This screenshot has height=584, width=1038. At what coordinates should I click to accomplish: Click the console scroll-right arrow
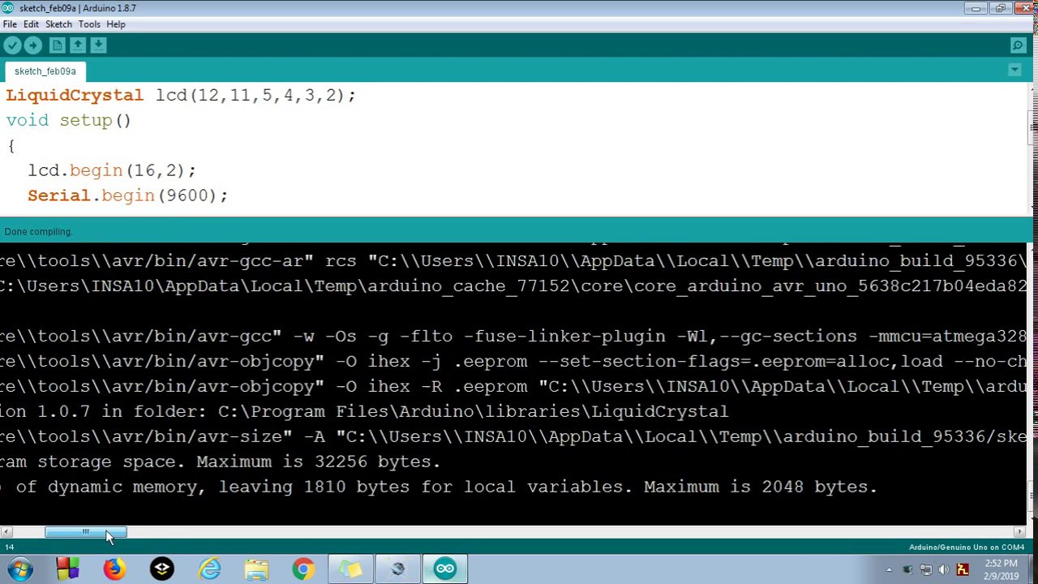tap(1019, 532)
